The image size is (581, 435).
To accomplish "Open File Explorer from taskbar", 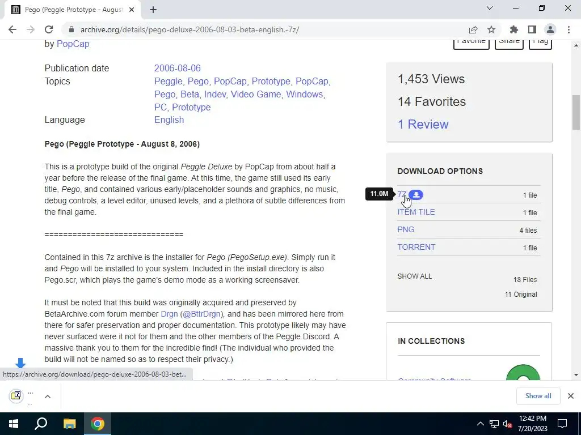I will (69, 424).
